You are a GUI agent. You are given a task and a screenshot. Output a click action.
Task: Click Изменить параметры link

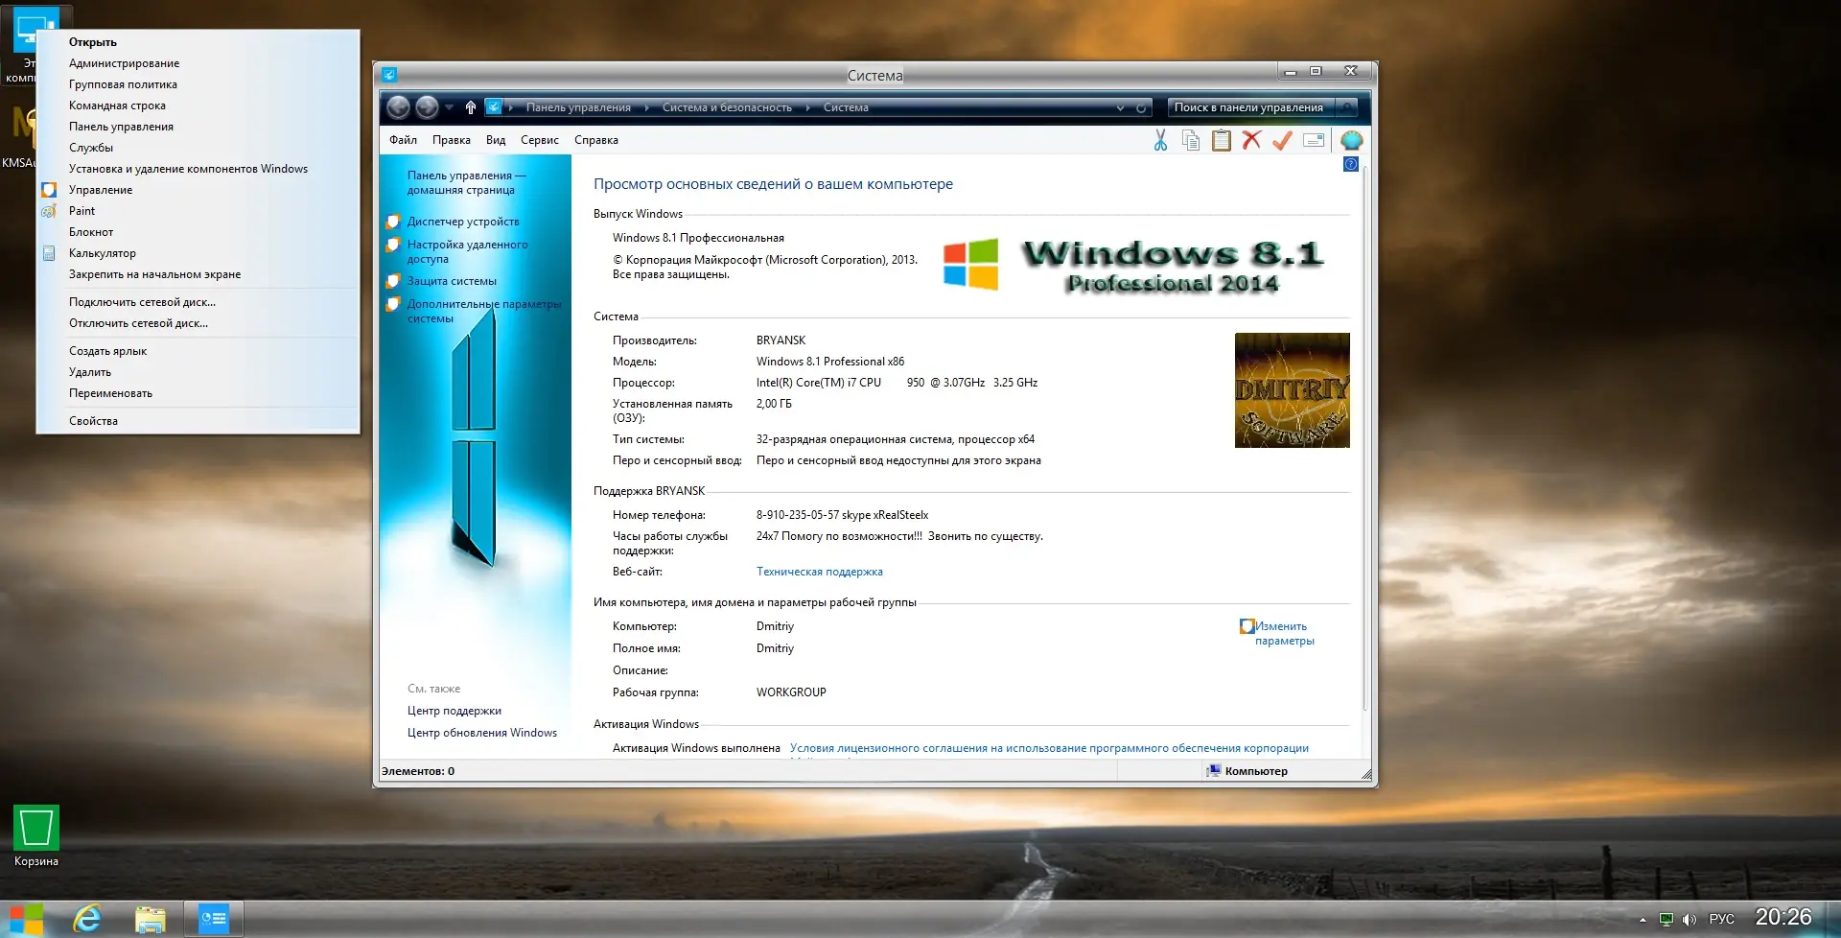pos(1284,634)
